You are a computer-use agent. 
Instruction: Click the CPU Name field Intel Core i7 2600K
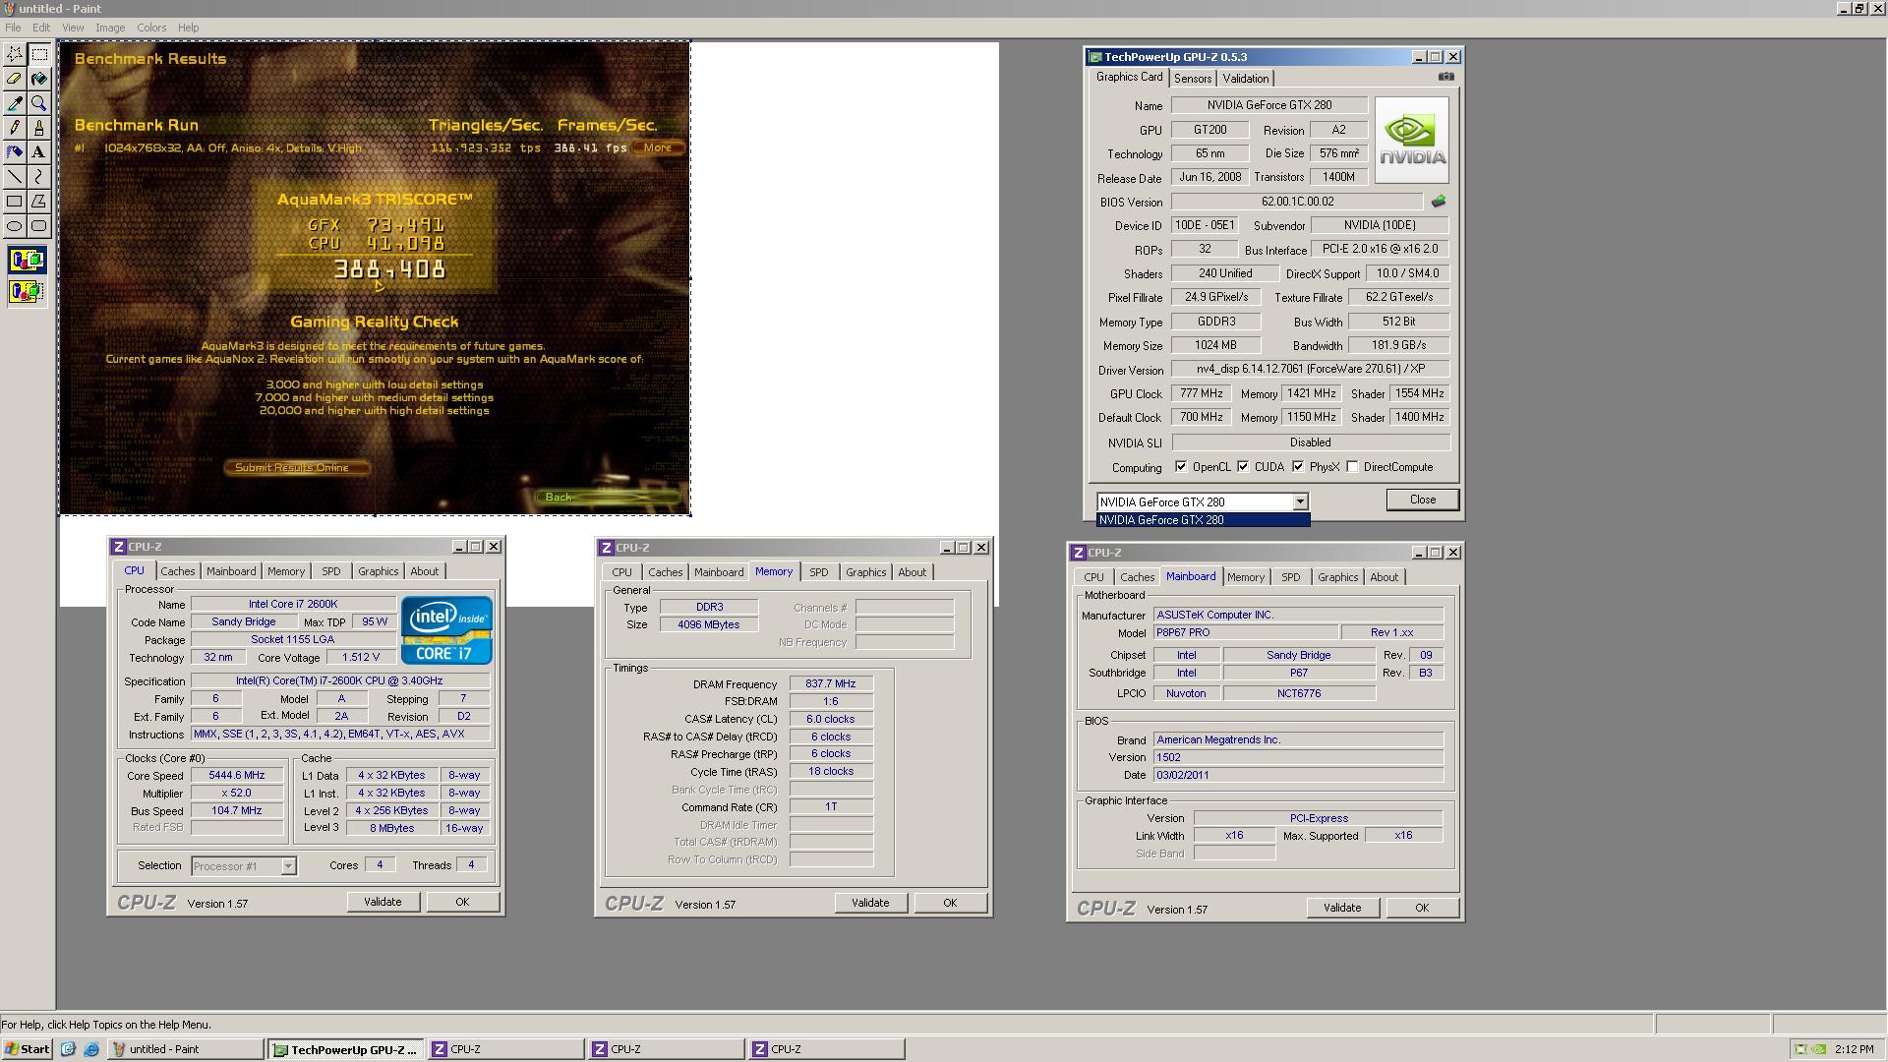pos(293,605)
